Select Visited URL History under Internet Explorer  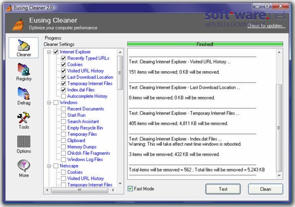click(x=85, y=71)
